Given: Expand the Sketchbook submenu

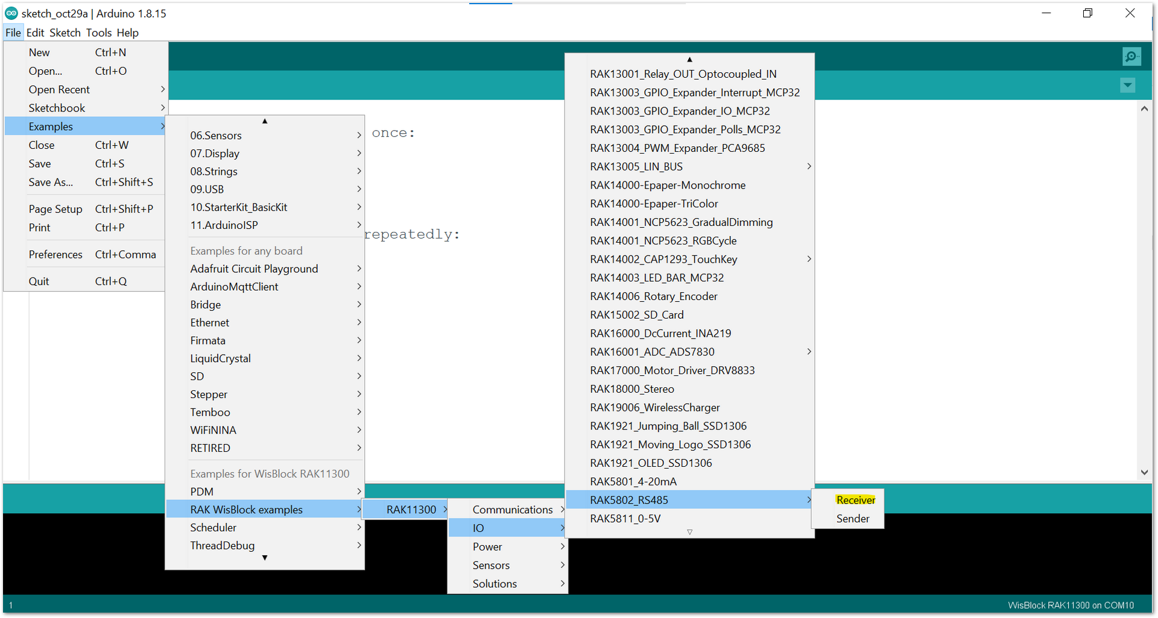Looking at the screenshot, I should [84, 108].
